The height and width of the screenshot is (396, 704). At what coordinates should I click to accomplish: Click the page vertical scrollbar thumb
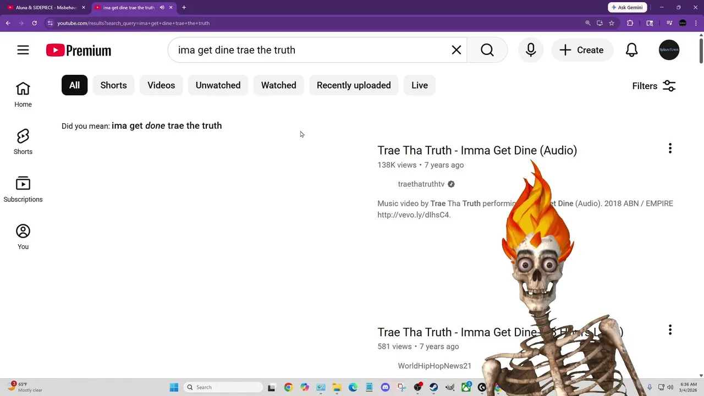(701, 51)
